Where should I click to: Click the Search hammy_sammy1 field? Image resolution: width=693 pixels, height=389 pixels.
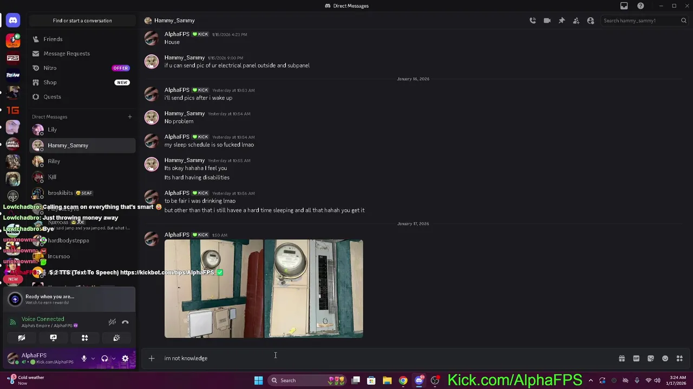(644, 21)
